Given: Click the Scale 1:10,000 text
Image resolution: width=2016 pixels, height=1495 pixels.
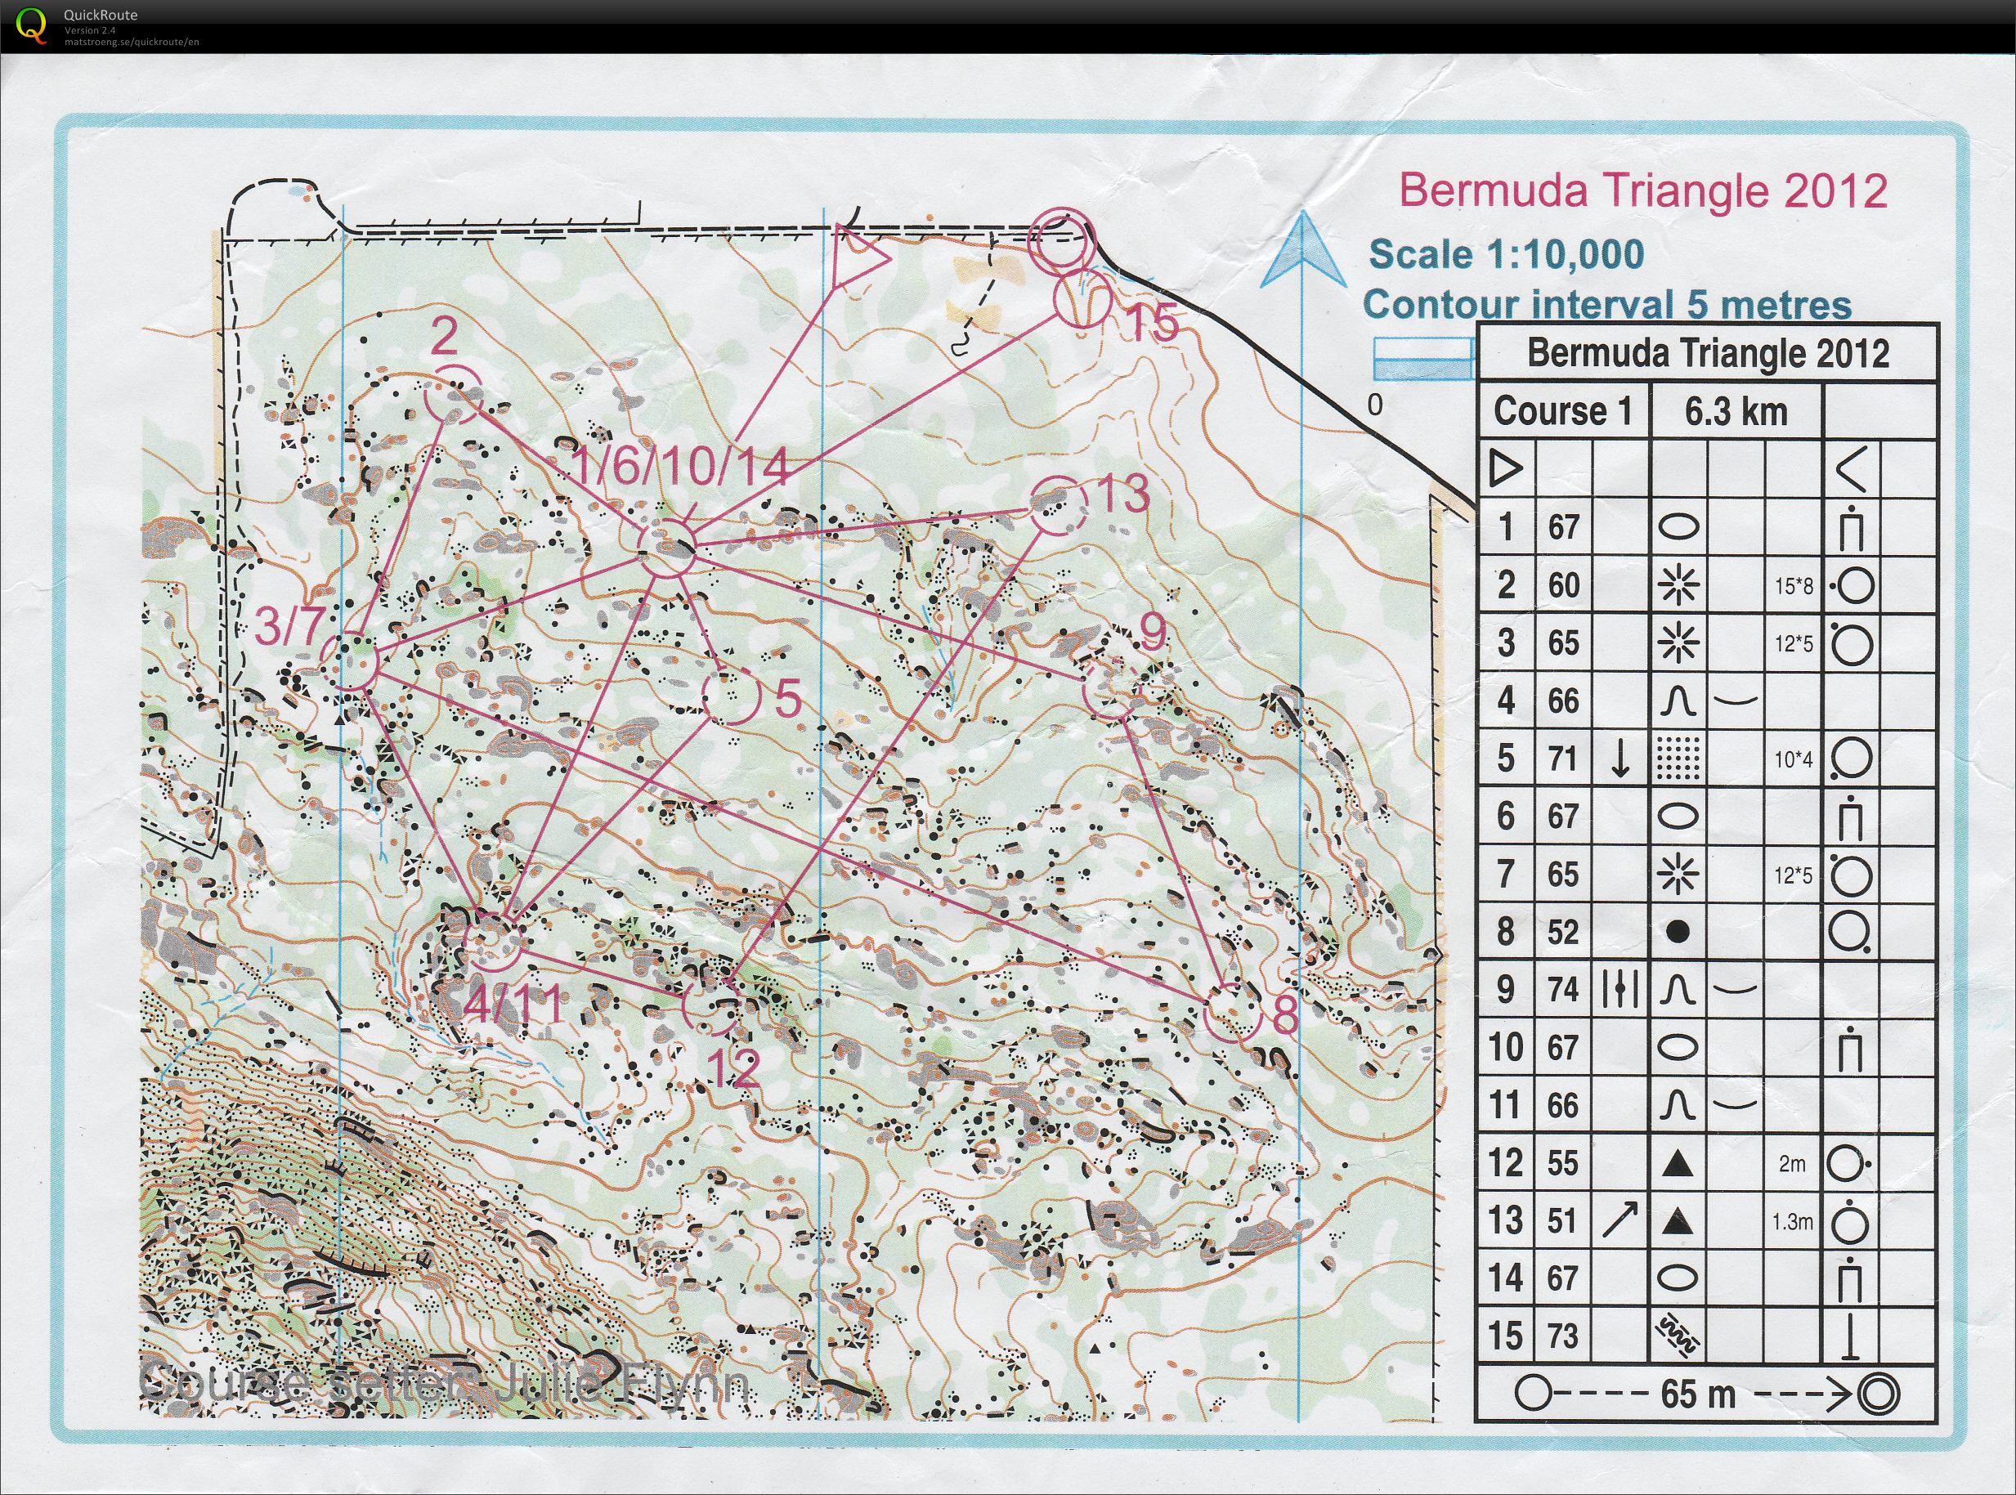Looking at the screenshot, I should (x=1506, y=254).
